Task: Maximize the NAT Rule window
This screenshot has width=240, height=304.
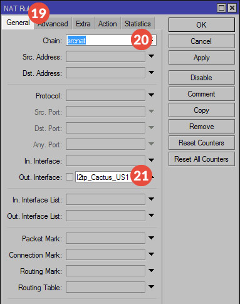Action: pyautogui.click(x=221, y=8)
